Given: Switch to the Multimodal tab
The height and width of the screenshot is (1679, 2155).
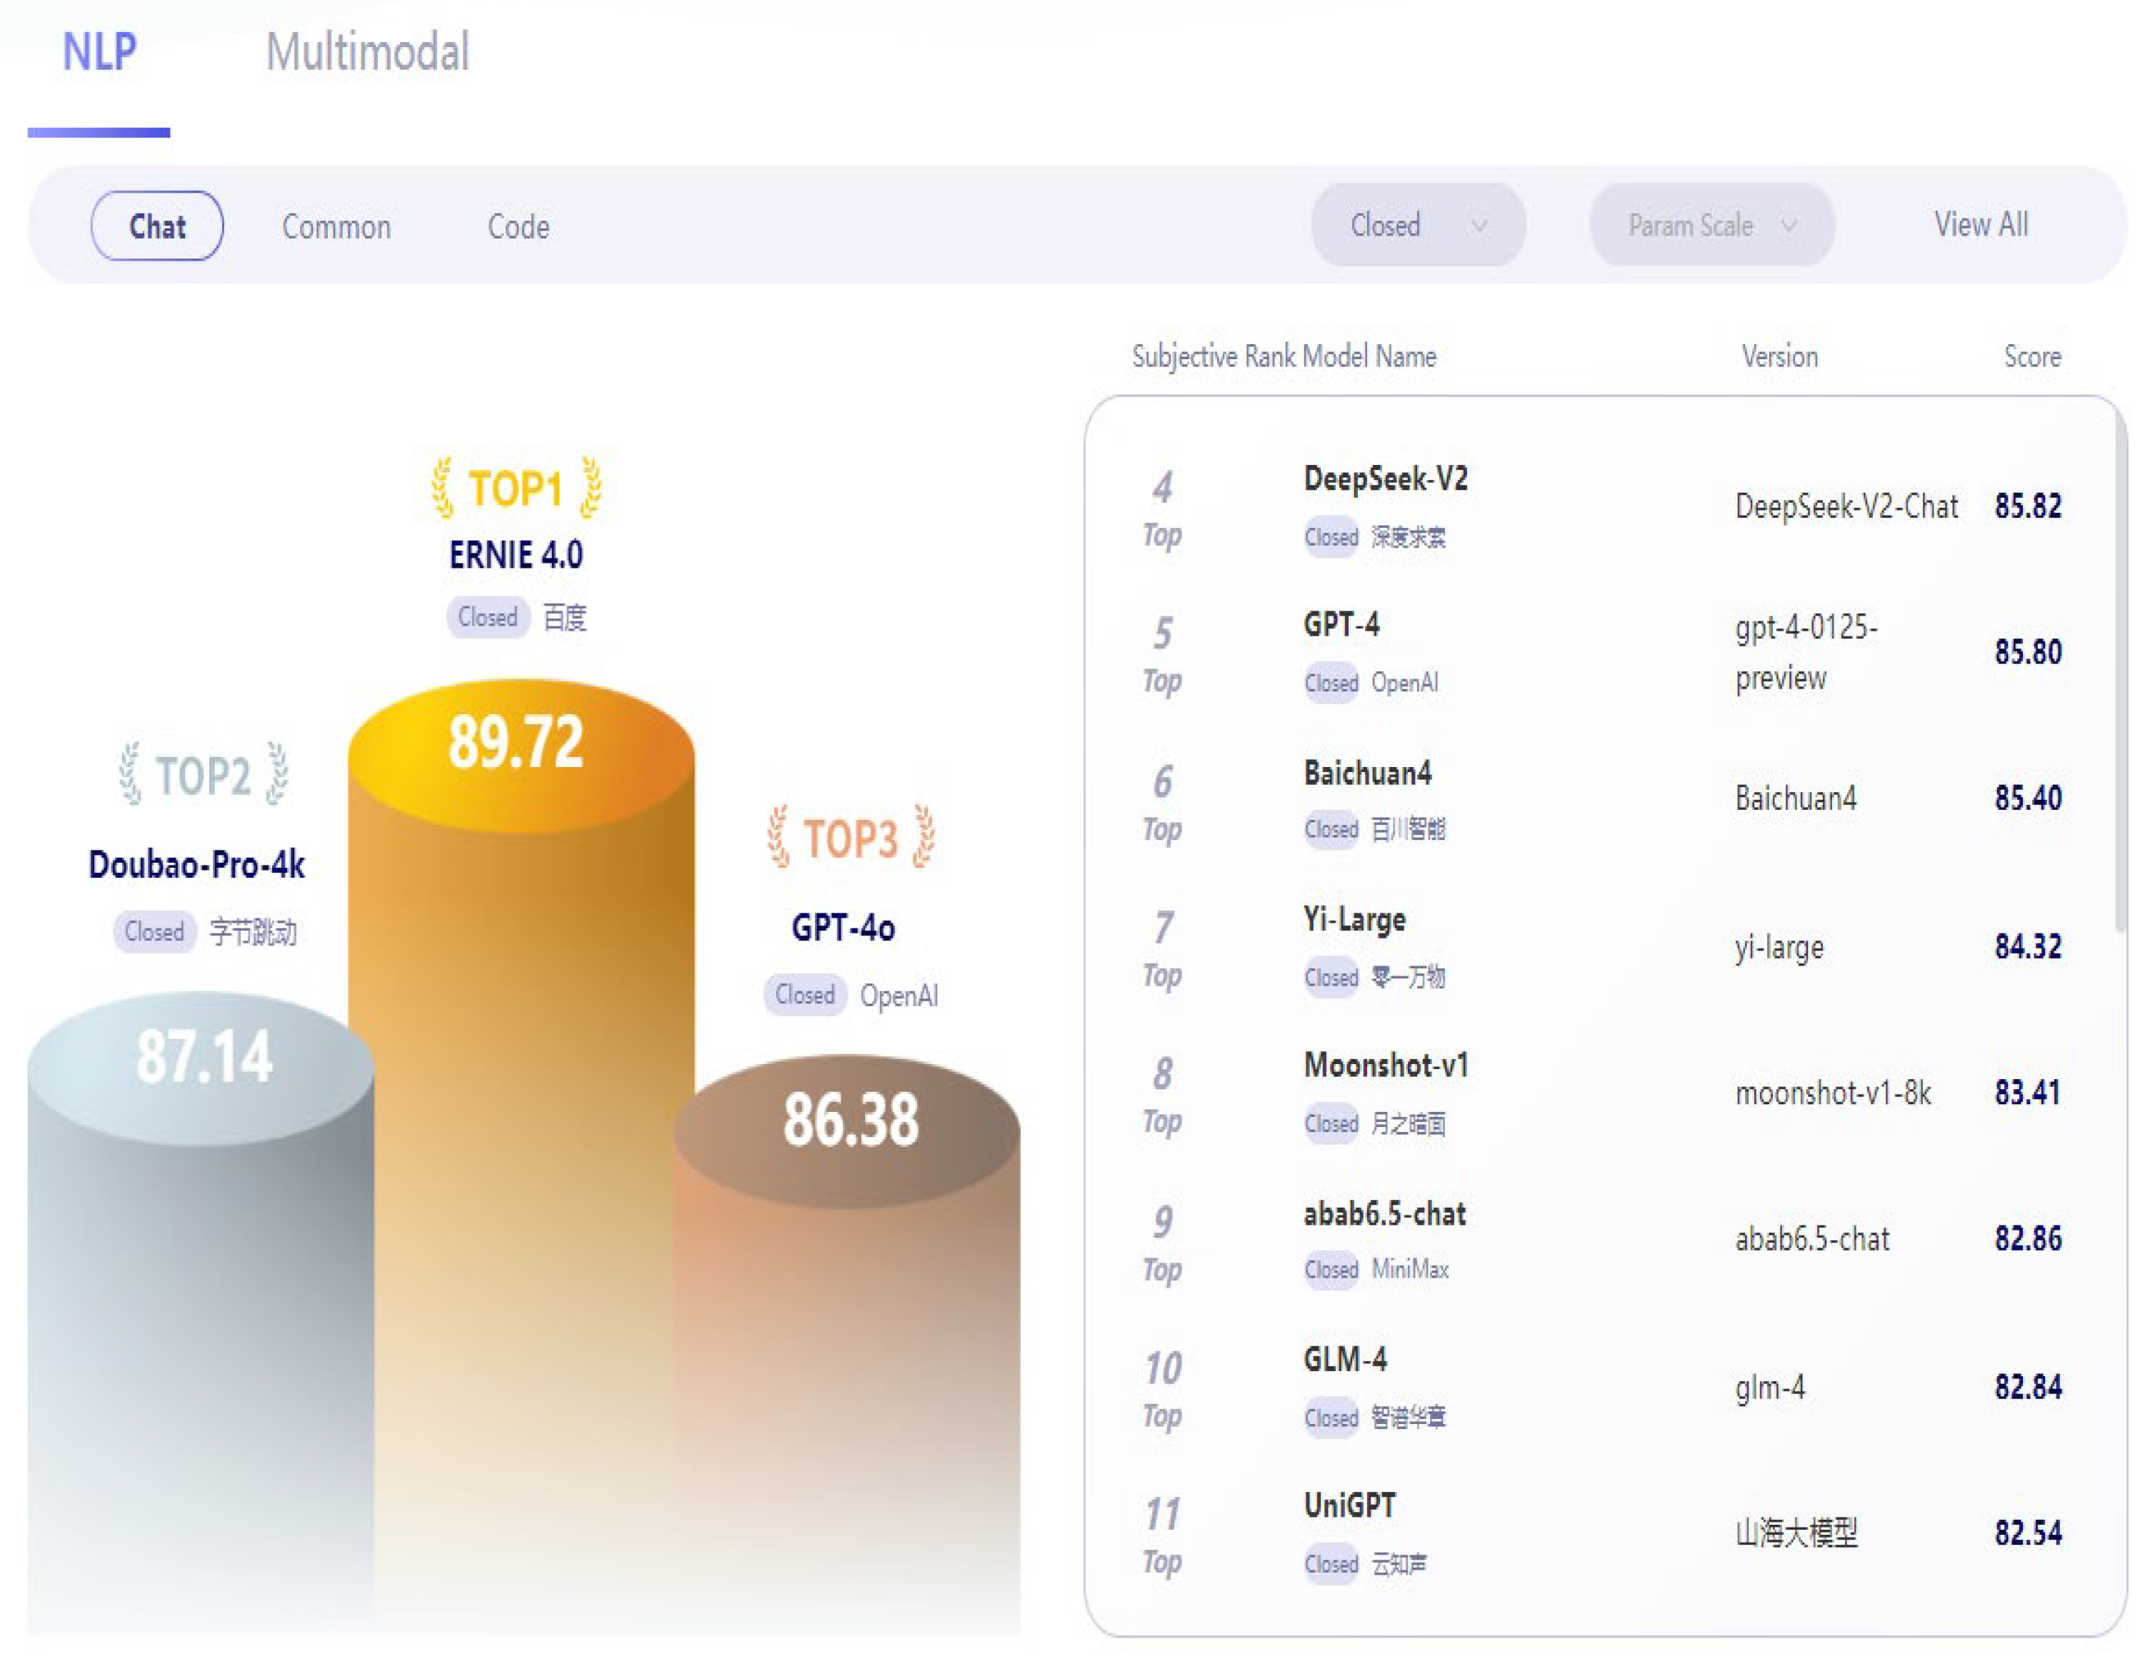Looking at the screenshot, I should point(367,51).
